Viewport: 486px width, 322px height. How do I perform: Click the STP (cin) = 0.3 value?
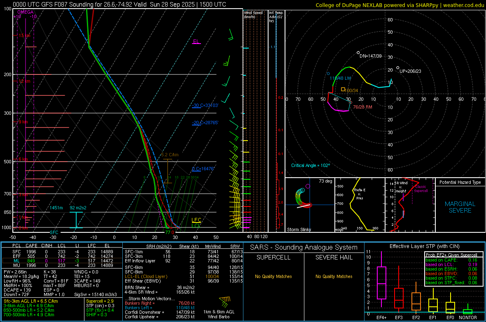[x=100, y=306]
